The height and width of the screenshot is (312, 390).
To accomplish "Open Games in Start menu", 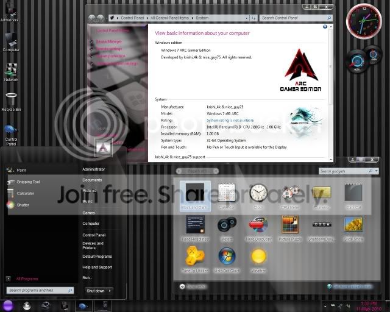I will pos(89,213).
